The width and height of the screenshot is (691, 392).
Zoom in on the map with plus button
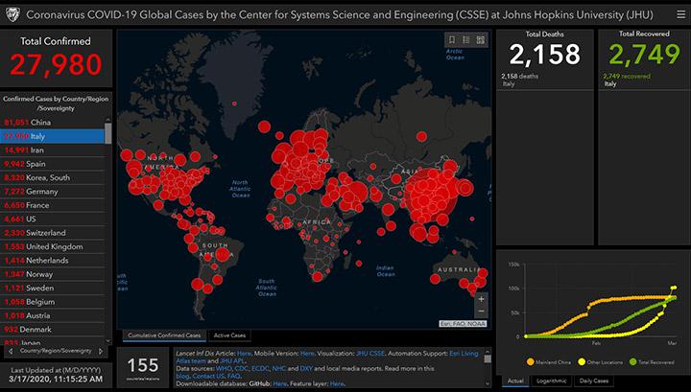click(481, 297)
